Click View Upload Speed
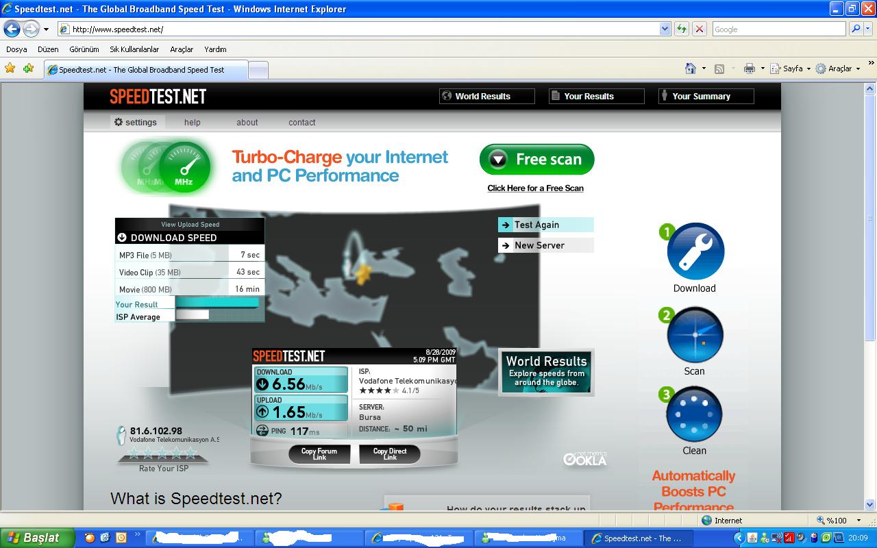The image size is (877, 548). (190, 225)
